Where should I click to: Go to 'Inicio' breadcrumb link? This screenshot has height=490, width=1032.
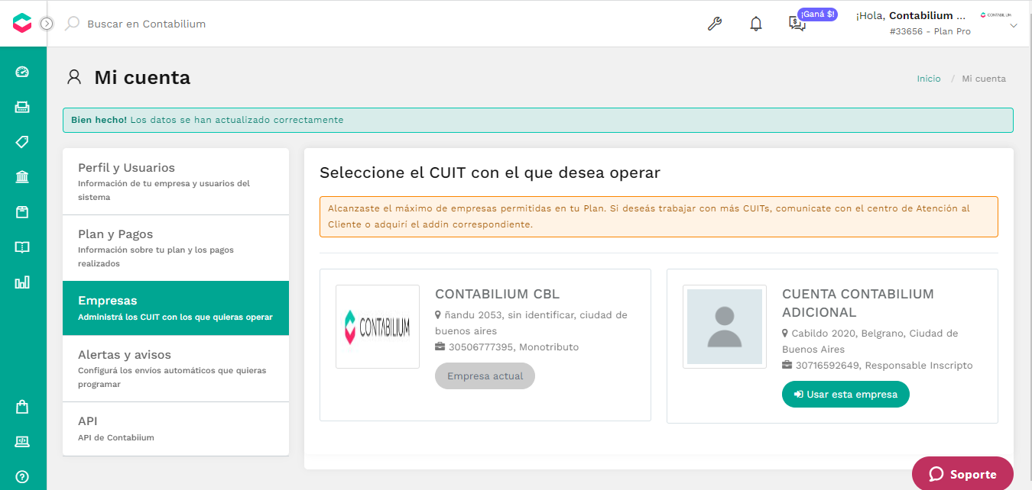[x=929, y=79]
